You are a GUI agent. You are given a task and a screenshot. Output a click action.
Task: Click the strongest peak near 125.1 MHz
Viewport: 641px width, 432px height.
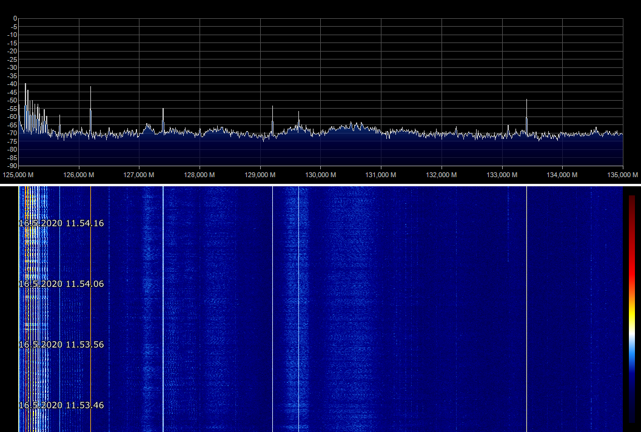[25, 86]
